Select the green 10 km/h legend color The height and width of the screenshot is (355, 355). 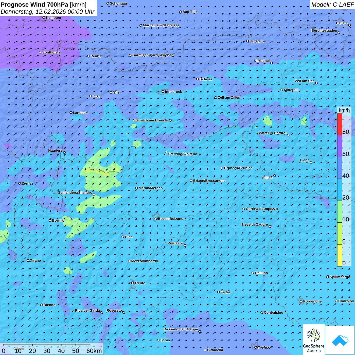coord(340,212)
